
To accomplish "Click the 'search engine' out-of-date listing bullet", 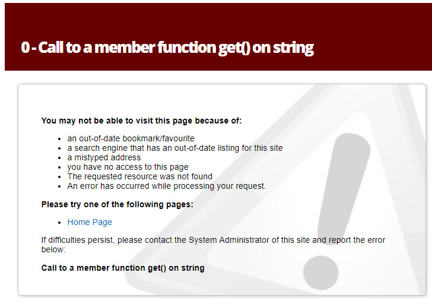I will [174, 148].
